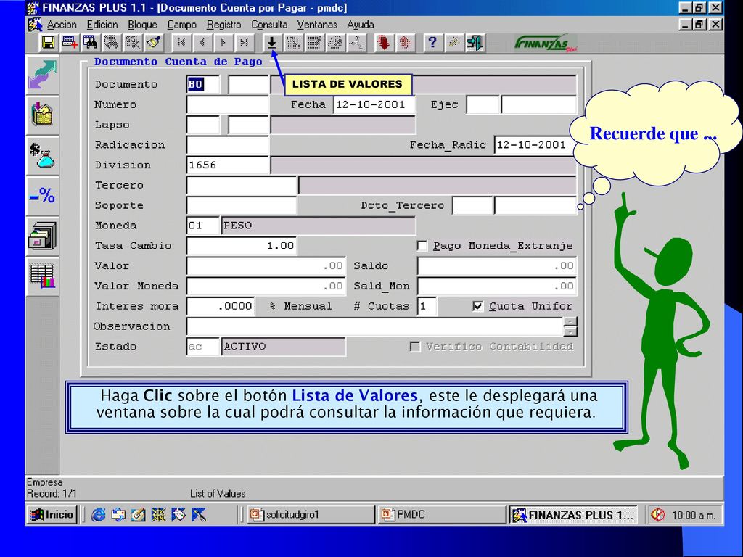The height and width of the screenshot is (557, 743).
Task: Click the Observacion field scrollbar
Action: click(x=570, y=326)
